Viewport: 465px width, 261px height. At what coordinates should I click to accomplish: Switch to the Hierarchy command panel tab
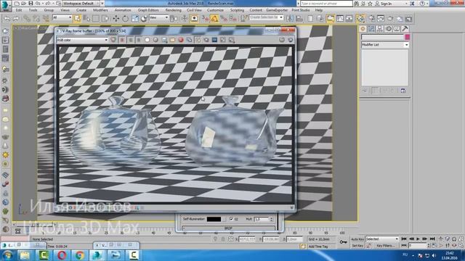pos(379,29)
